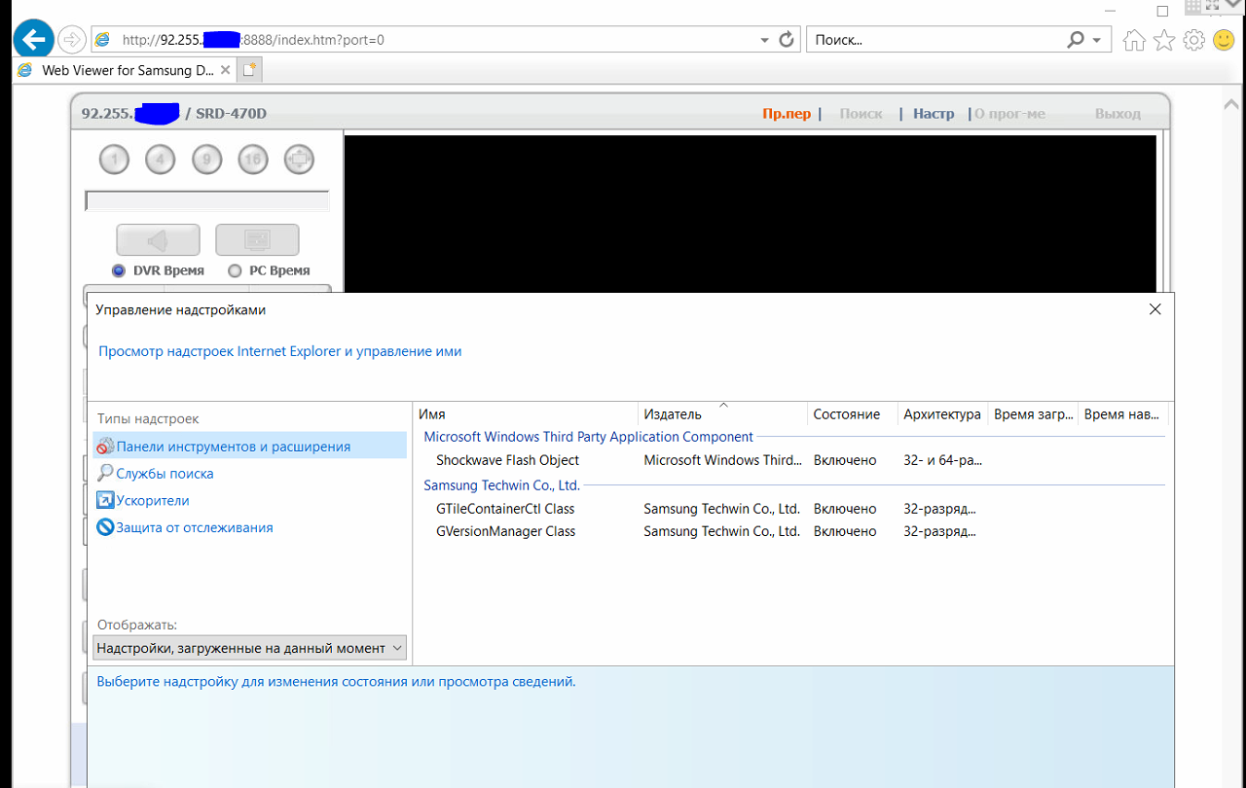Select GTileContainerCtl Class add-on row
This screenshot has width=1246, height=788.
tap(505, 509)
